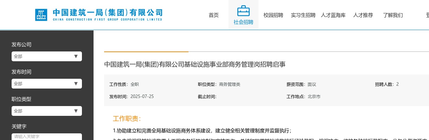Open the 首页 navigation tab
The height and width of the screenshot is (140, 429).
click(213, 15)
